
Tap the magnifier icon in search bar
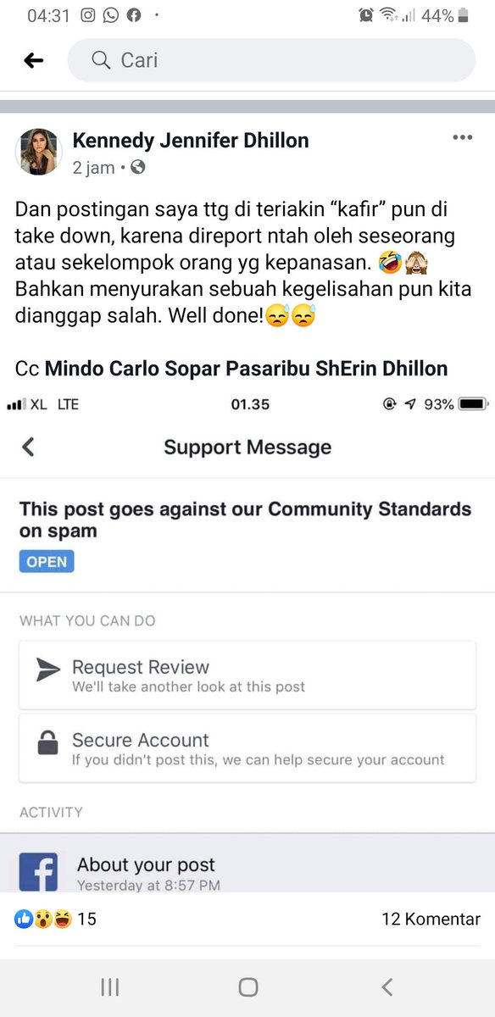point(101,60)
